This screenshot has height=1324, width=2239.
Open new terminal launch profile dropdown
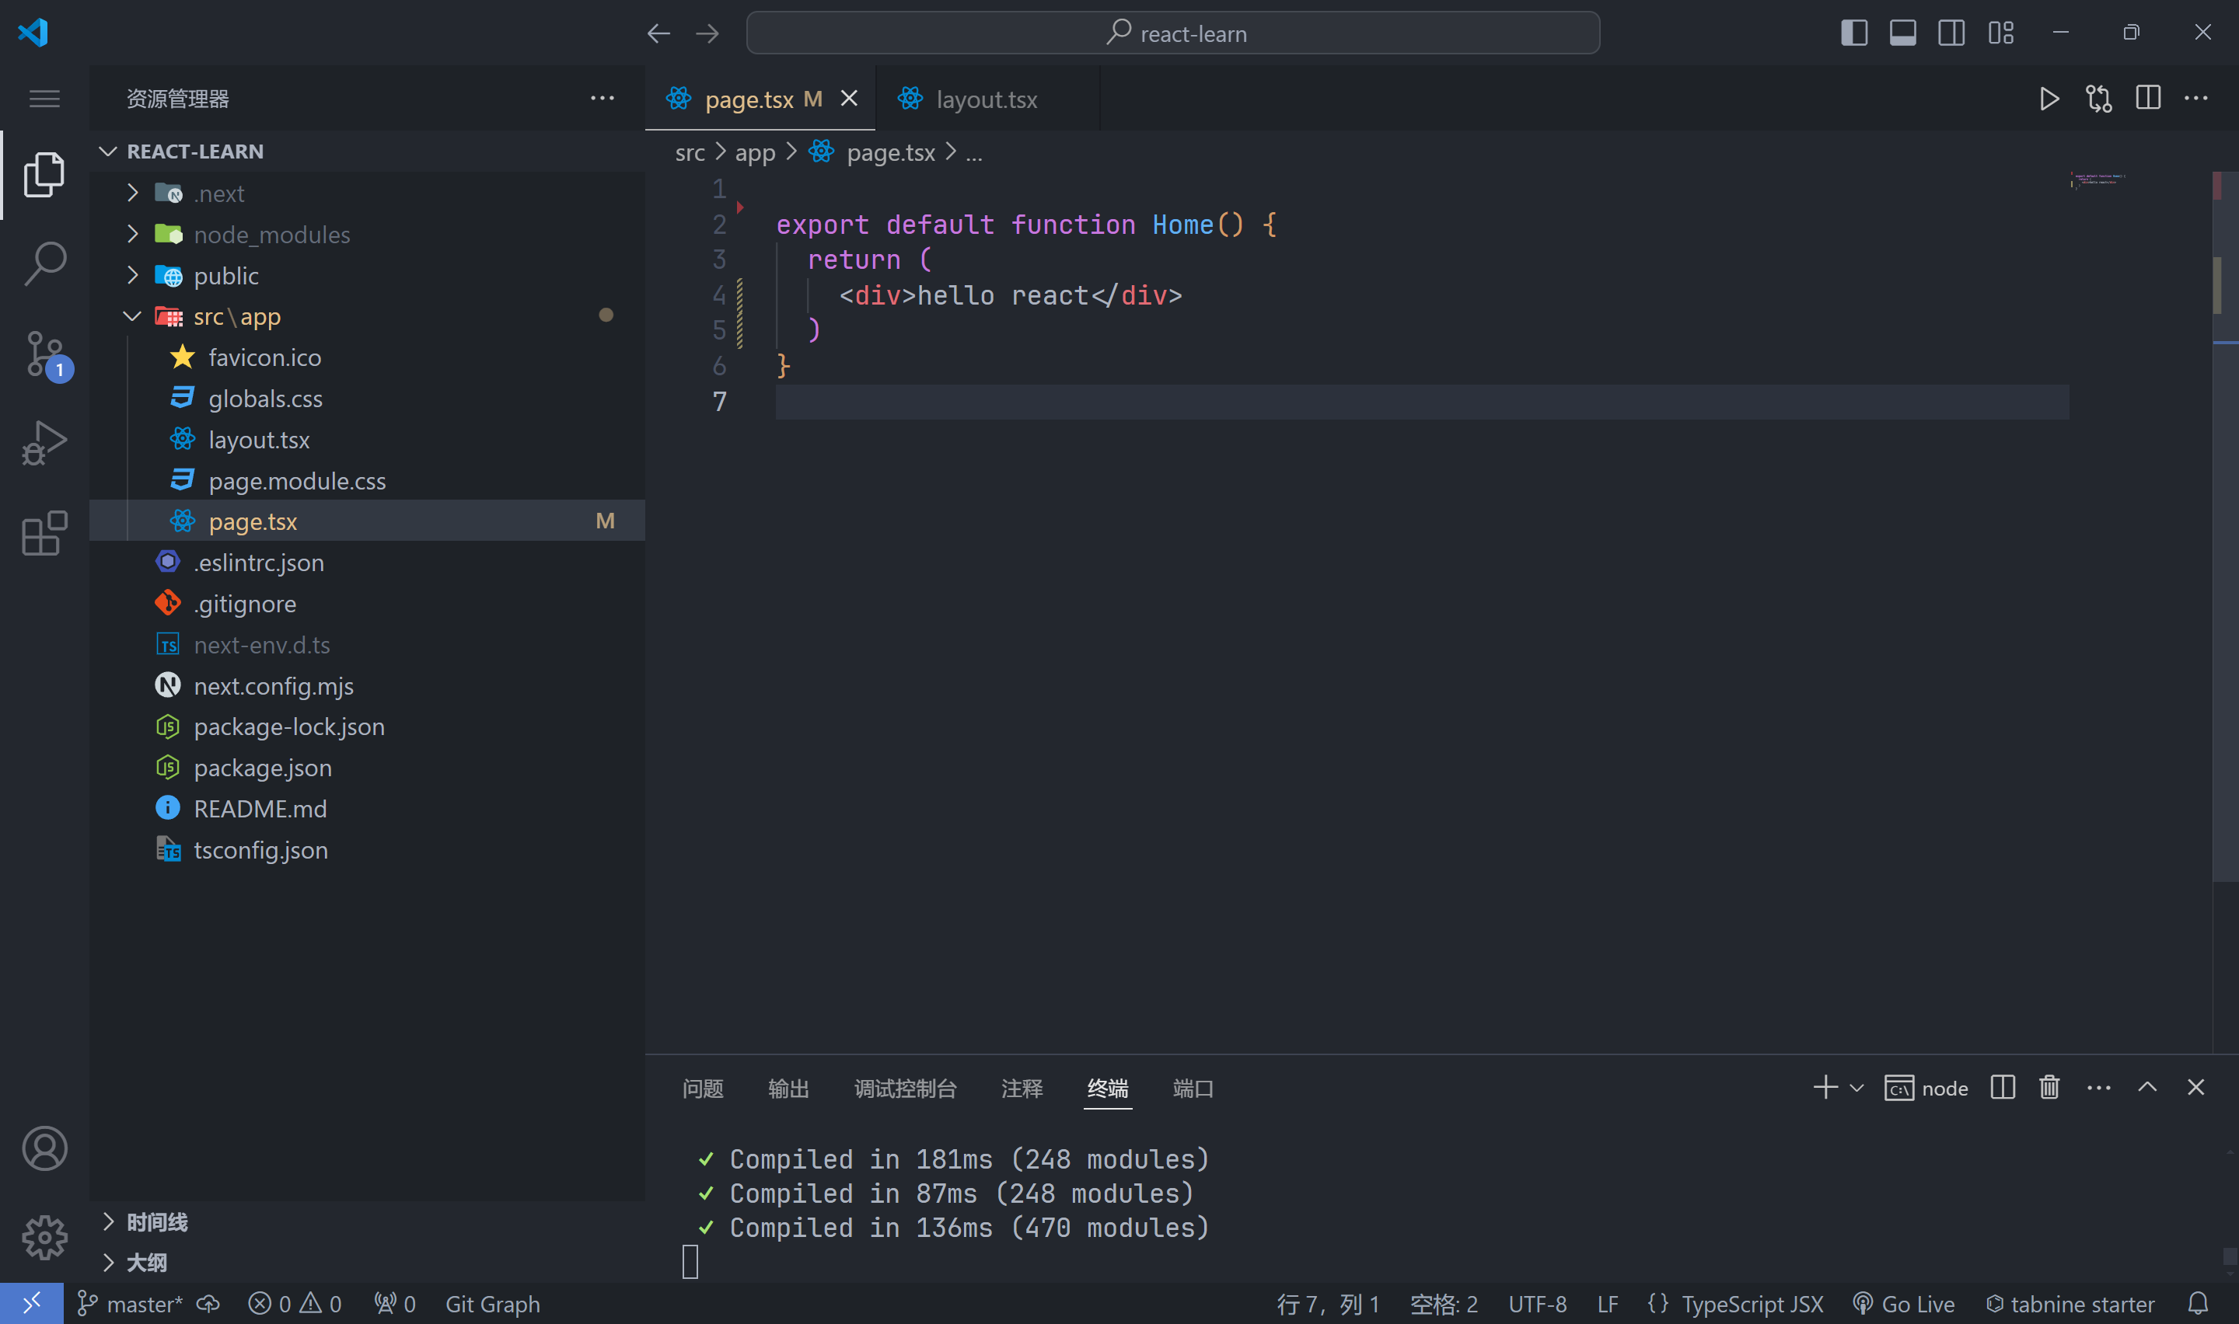(x=1857, y=1089)
